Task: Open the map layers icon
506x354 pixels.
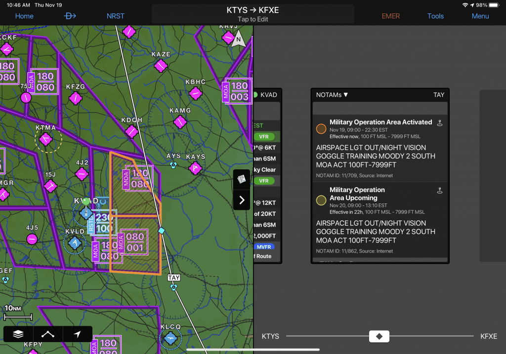Action: 18,334
